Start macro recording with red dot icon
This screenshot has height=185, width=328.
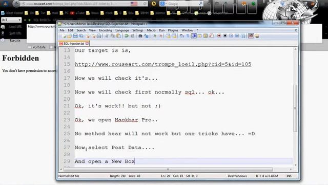(219, 36)
